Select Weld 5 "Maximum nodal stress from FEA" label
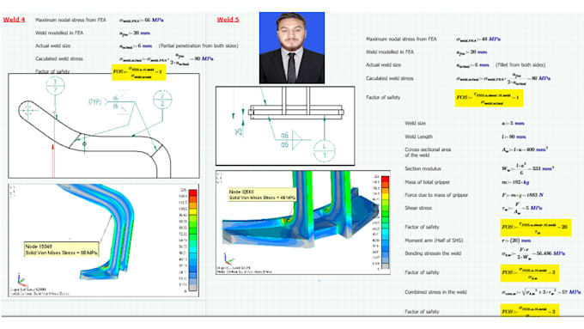The image size is (584, 329). tap(402, 40)
